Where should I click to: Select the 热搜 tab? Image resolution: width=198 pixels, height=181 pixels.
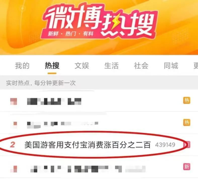pos(52,66)
